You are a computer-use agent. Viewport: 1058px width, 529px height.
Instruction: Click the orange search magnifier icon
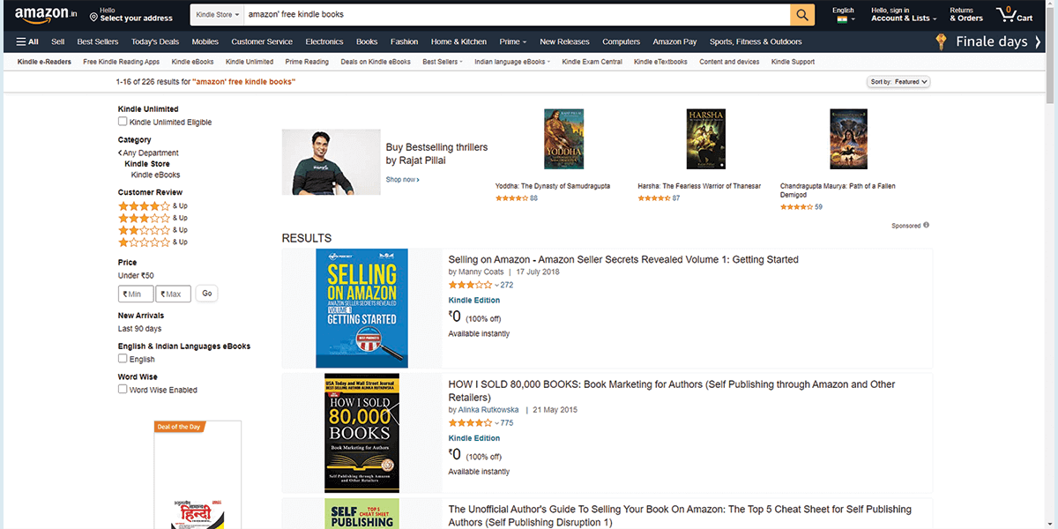801,14
